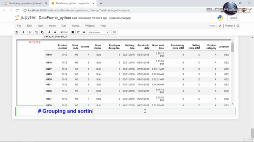Click the pencil edit mode icon

point(220,26)
